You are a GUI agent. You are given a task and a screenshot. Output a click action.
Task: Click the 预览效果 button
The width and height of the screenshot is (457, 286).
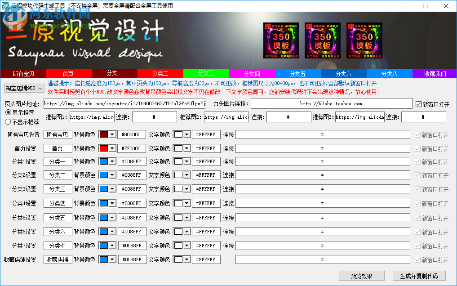click(361, 275)
